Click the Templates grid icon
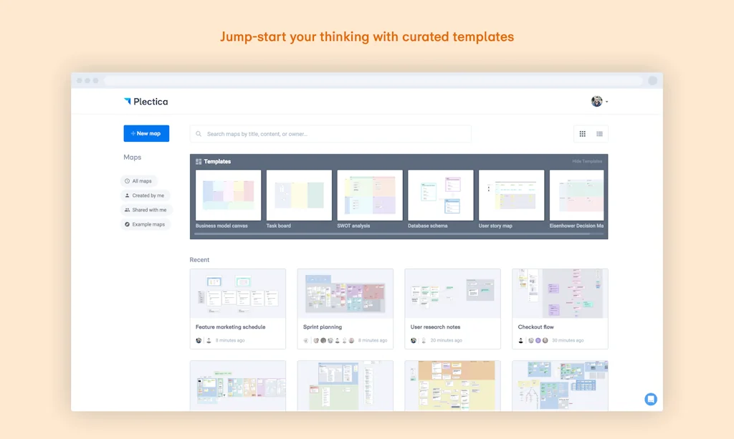 point(199,162)
